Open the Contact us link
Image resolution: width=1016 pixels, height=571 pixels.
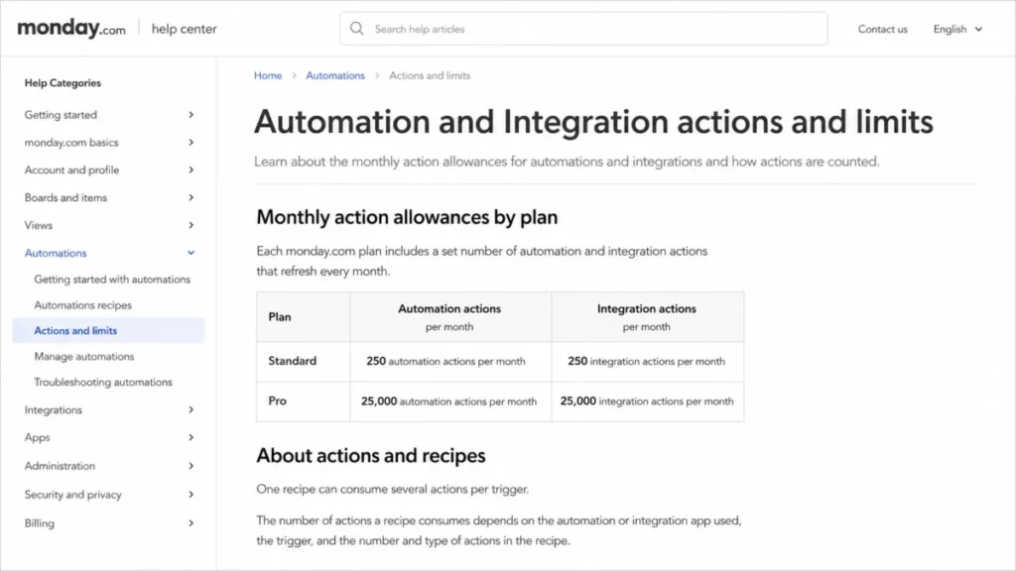pos(882,29)
